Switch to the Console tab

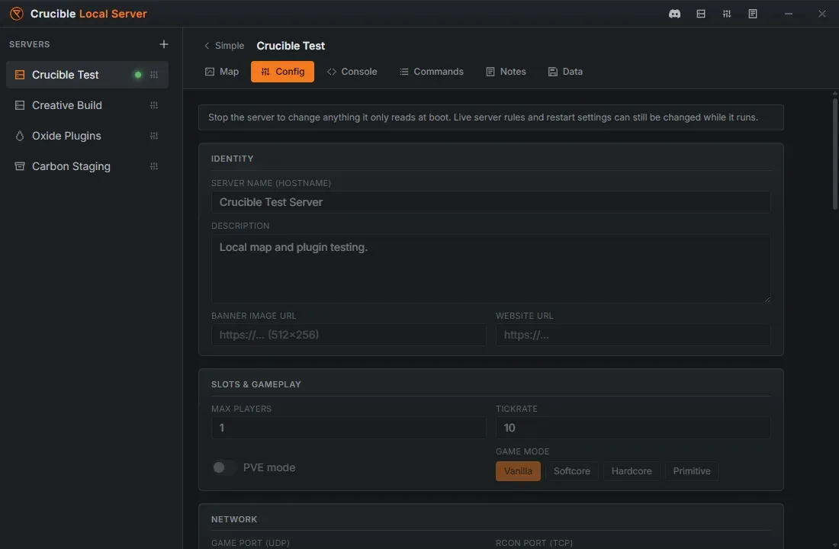352,72
